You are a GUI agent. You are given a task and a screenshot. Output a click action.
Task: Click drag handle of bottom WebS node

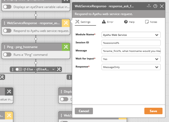[61, 116]
